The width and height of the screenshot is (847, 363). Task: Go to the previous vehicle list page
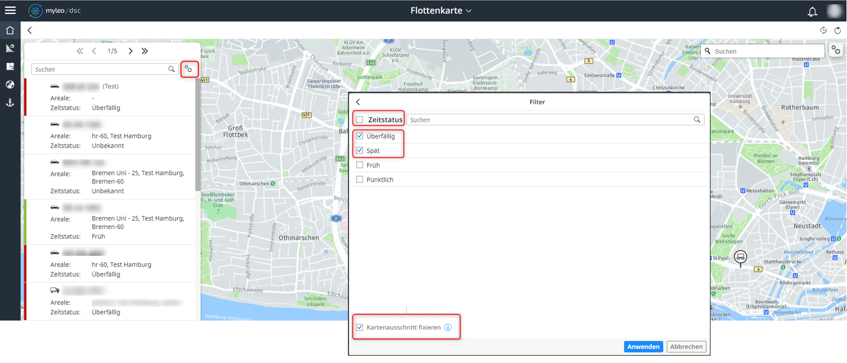94,51
